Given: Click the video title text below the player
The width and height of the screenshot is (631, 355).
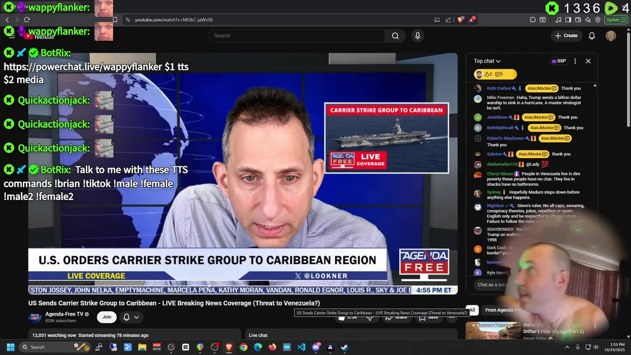Looking at the screenshot, I should tap(174, 303).
